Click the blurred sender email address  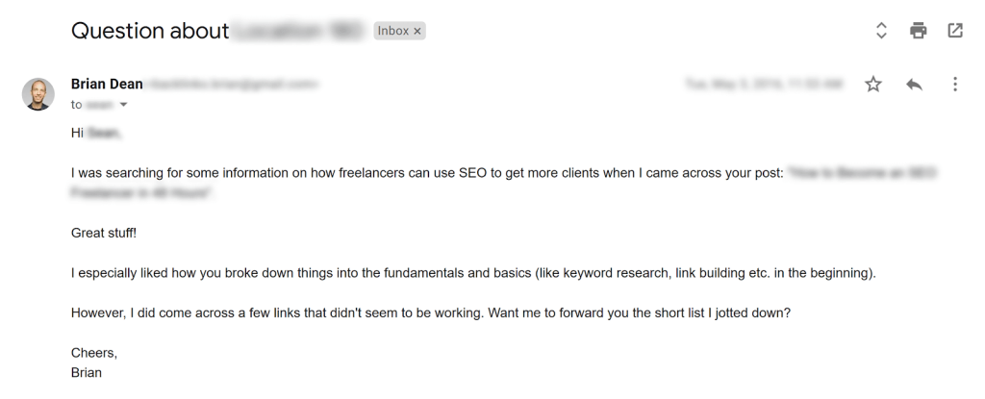[x=231, y=85]
